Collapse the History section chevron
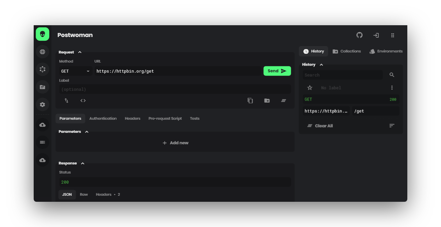This screenshot has height=227, width=441. [321, 65]
